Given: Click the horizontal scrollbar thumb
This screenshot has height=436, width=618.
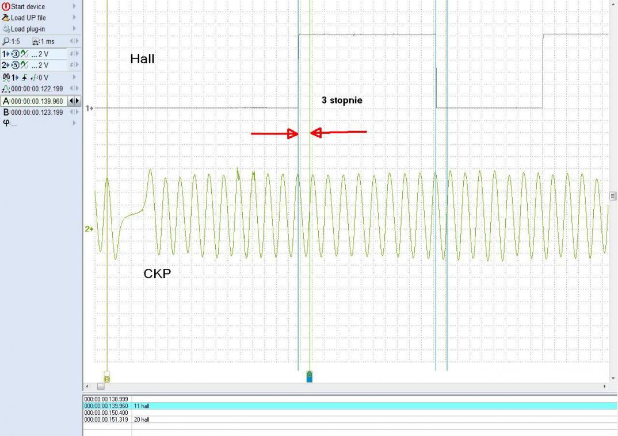Looking at the screenshot, I should [101, 387].
